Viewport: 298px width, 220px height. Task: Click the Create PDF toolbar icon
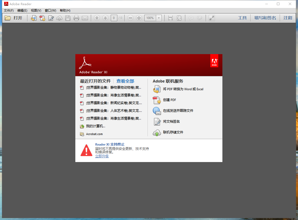(x=42, y=18)
